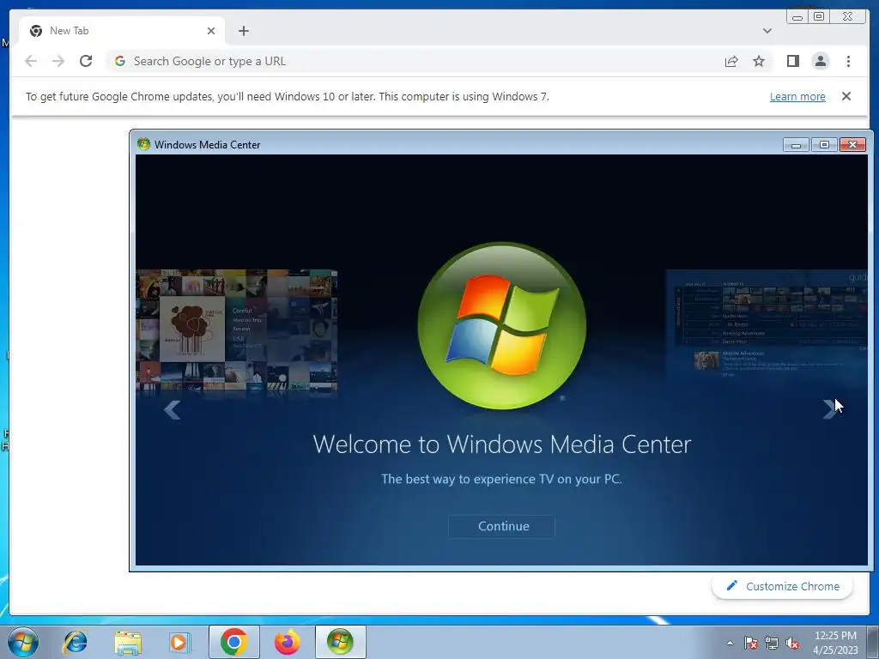Reload the Chrome page

click(x=86, y=61)
